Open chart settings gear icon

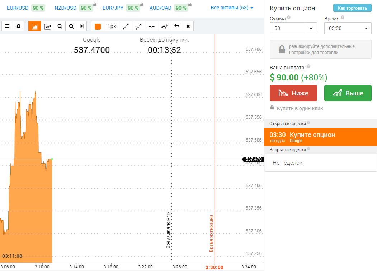point(18,26)
